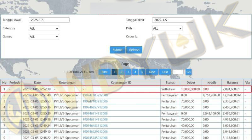This screenshot has height=140, width=252.
Task: Open Keterangan ID link 190747183212008 in row 2
Action: click(x=95, y=95)
